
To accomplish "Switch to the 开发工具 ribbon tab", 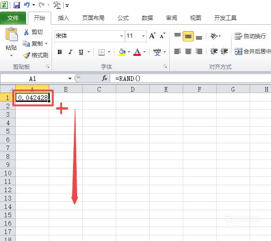I will [225, 18].
